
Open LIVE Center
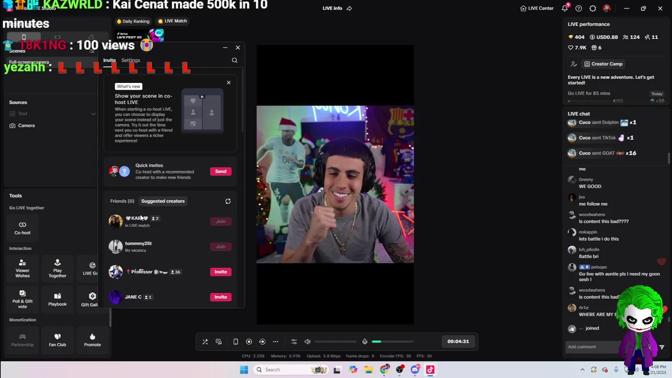tap(537, 8)
